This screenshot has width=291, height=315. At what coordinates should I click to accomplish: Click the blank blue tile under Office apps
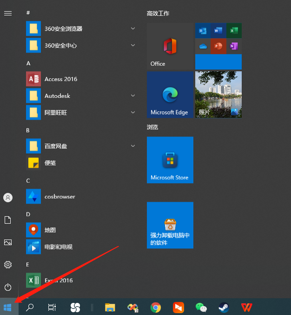pyautogui.click(x=218, y=62)
